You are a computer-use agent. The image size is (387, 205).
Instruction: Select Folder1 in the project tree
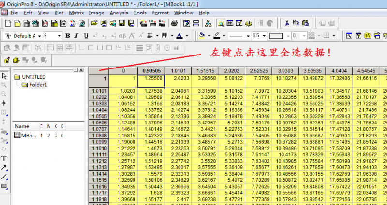pyautogui.click(x=39, y=85)
